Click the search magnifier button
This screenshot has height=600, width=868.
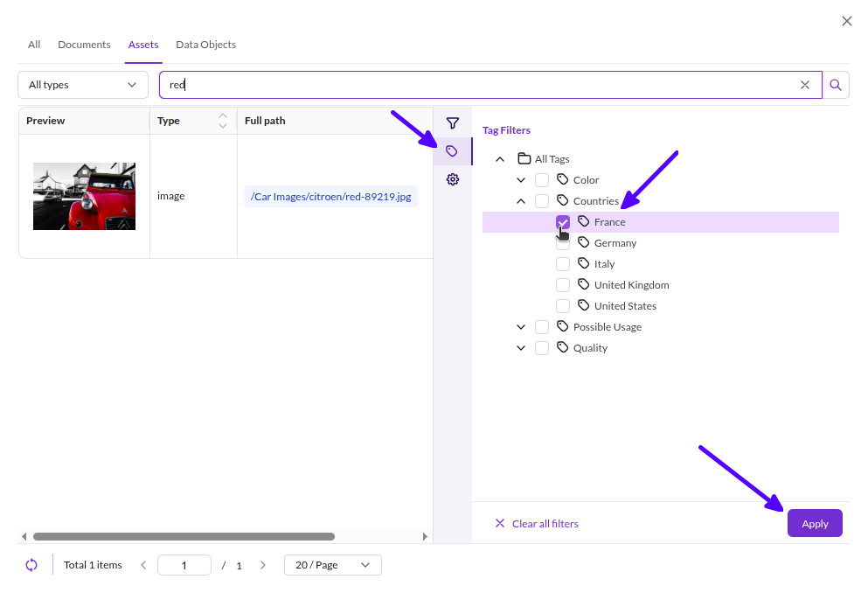(836, 85)
